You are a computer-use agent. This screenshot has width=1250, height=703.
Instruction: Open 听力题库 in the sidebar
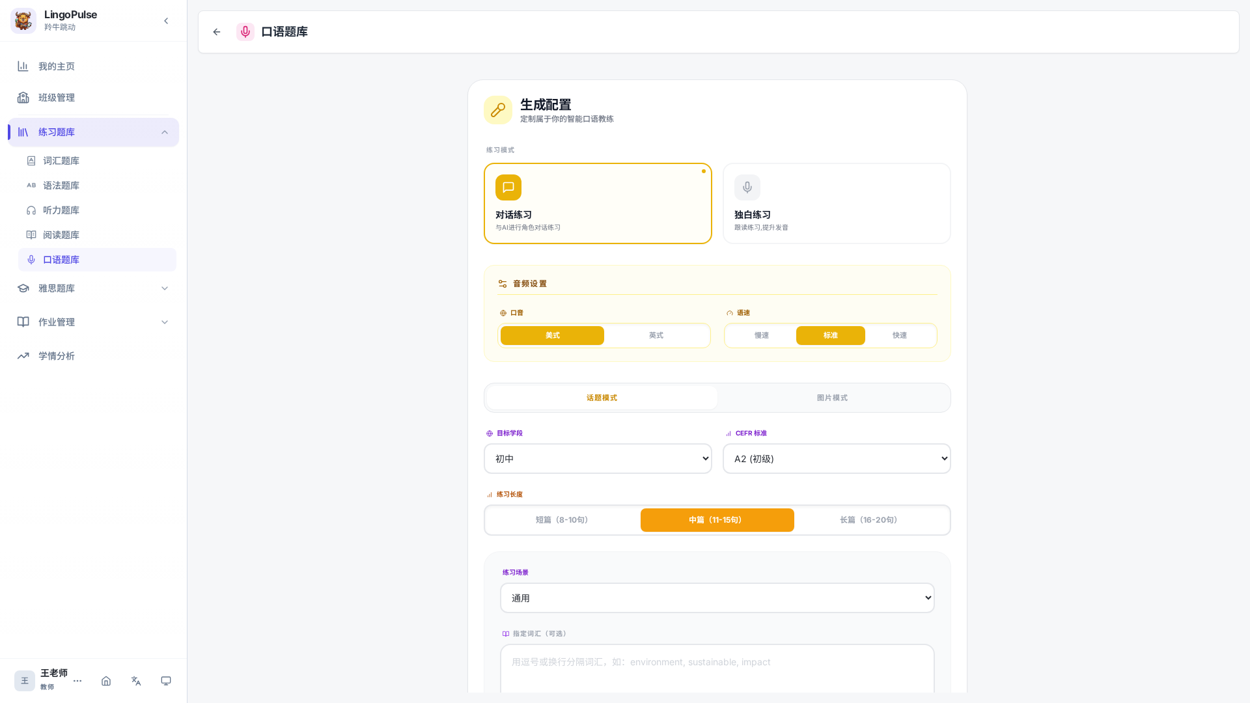point(97,210)
